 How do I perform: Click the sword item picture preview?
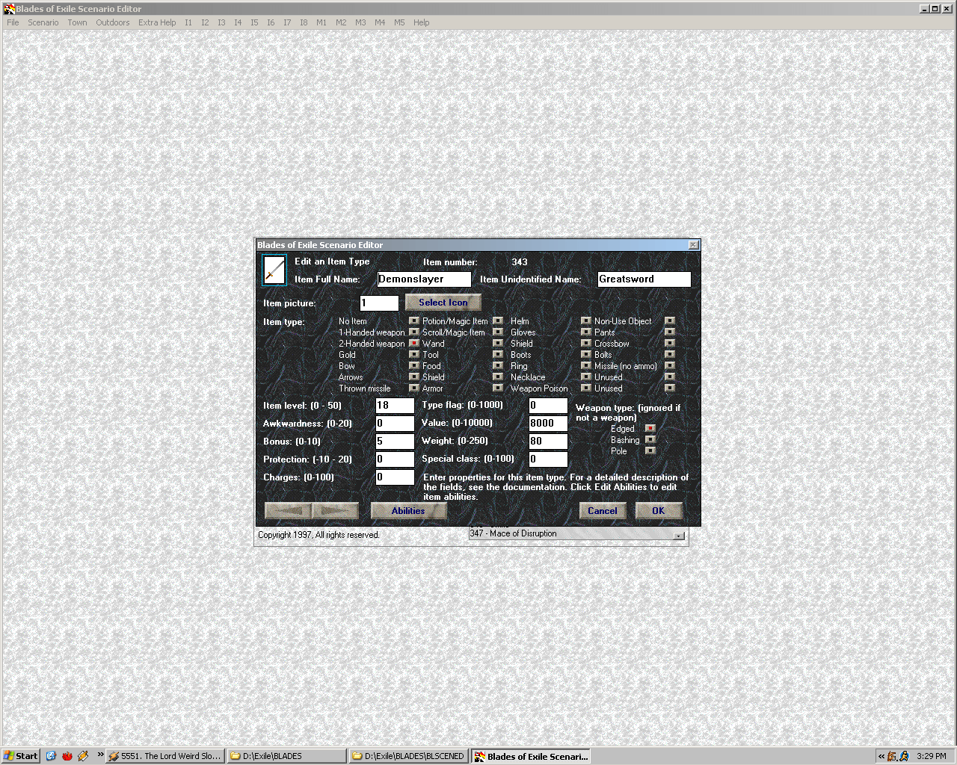[x=274, y=270]
